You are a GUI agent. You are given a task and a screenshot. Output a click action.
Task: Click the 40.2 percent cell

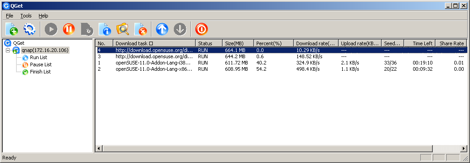click(261, 63)
